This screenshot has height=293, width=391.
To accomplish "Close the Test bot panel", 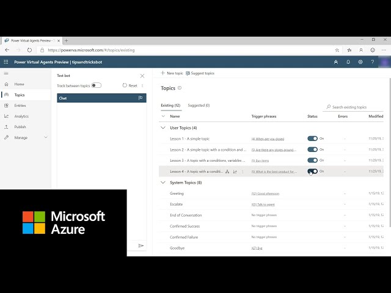I will [x=142, y=76].
